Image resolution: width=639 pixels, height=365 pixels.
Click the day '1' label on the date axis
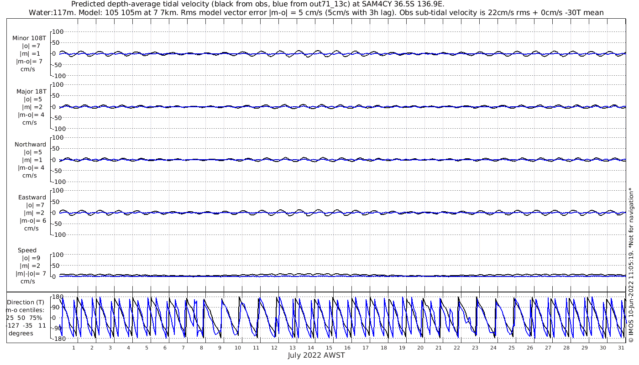pyautogui.click(x=73, y=348)
